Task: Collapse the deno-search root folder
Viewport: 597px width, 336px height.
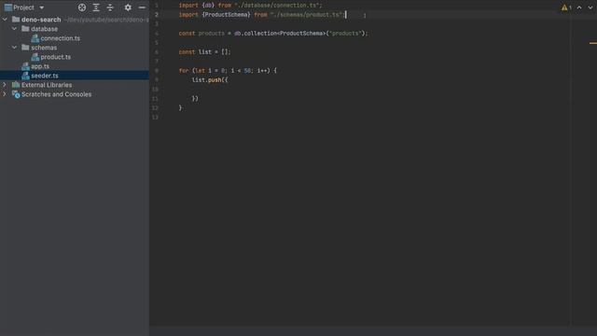Action: coord(5,19)
